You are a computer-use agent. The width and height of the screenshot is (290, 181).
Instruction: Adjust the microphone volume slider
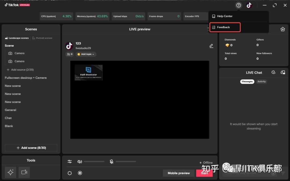(x=126, y=161)
